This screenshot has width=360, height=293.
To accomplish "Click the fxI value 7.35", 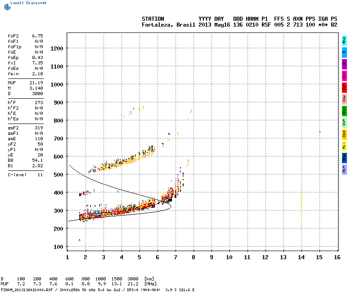I will 37,63.
